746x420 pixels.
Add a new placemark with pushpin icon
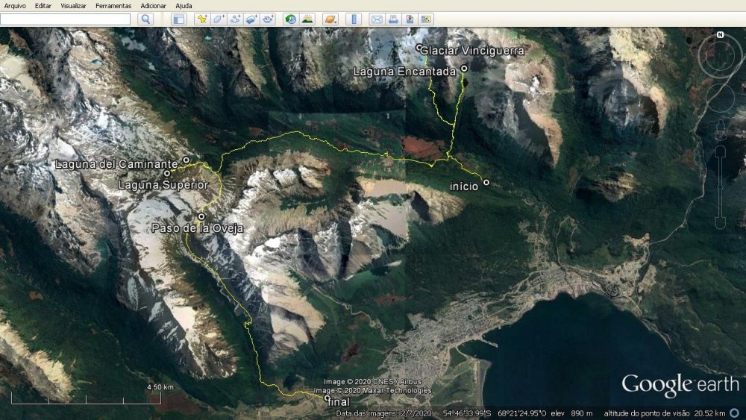[x=201, y=19]
